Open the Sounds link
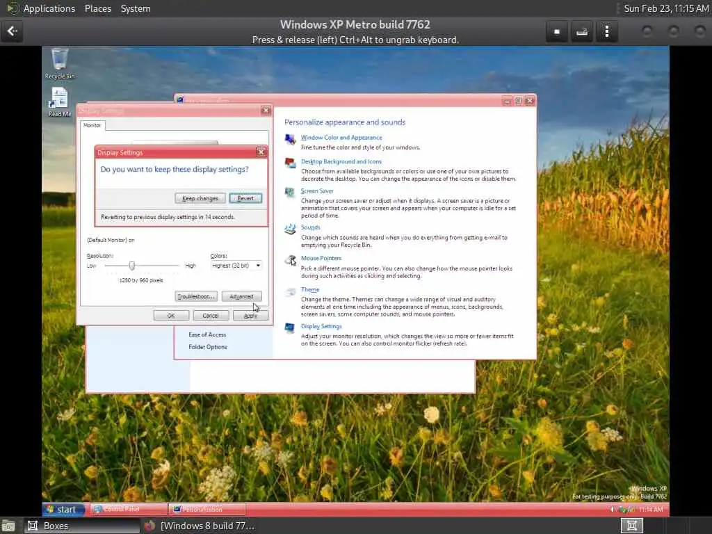The width and height of the screenshot is (712, 534). (x=311, y=227)
